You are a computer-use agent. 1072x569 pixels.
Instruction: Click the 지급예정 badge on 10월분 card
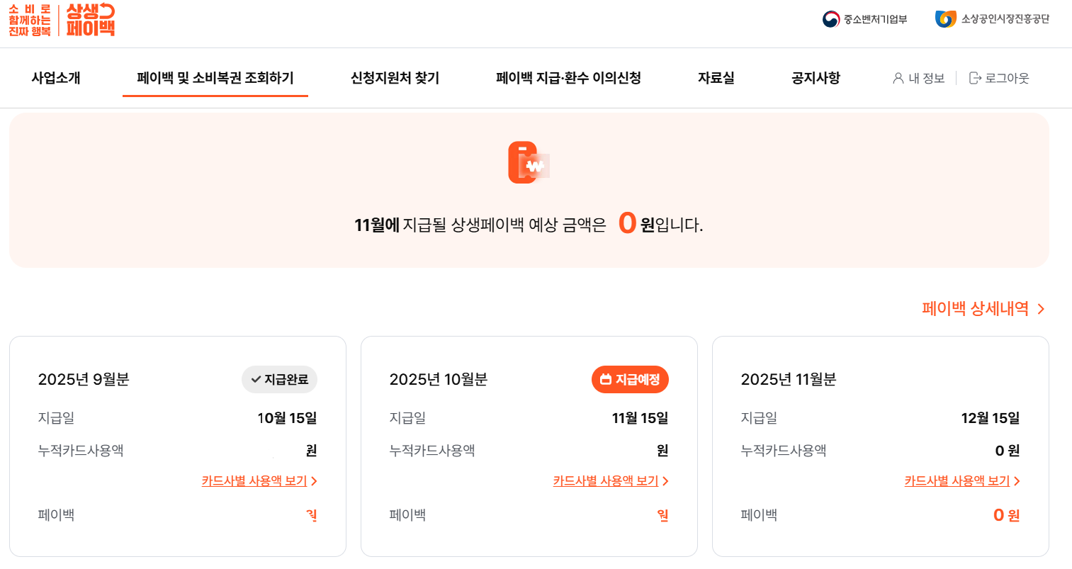(630, 380)
